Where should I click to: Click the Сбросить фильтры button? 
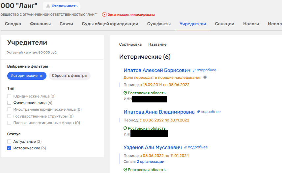tap(70, 76)
